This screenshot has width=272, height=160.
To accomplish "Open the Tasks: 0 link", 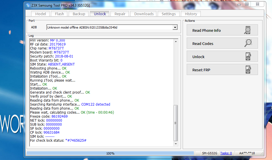I will [x=226, y=153].
